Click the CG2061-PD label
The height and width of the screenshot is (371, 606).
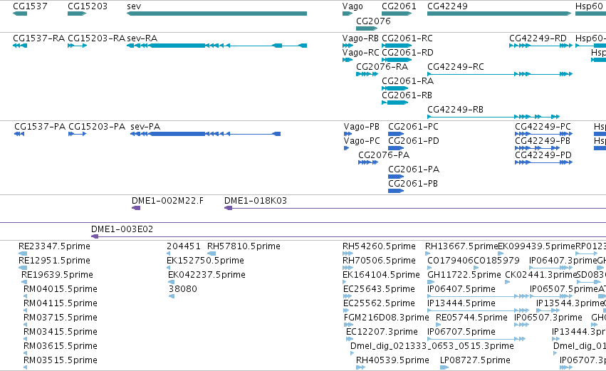[x=414, y=141]
